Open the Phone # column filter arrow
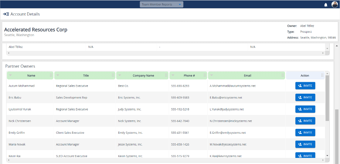 coord(173,75)
